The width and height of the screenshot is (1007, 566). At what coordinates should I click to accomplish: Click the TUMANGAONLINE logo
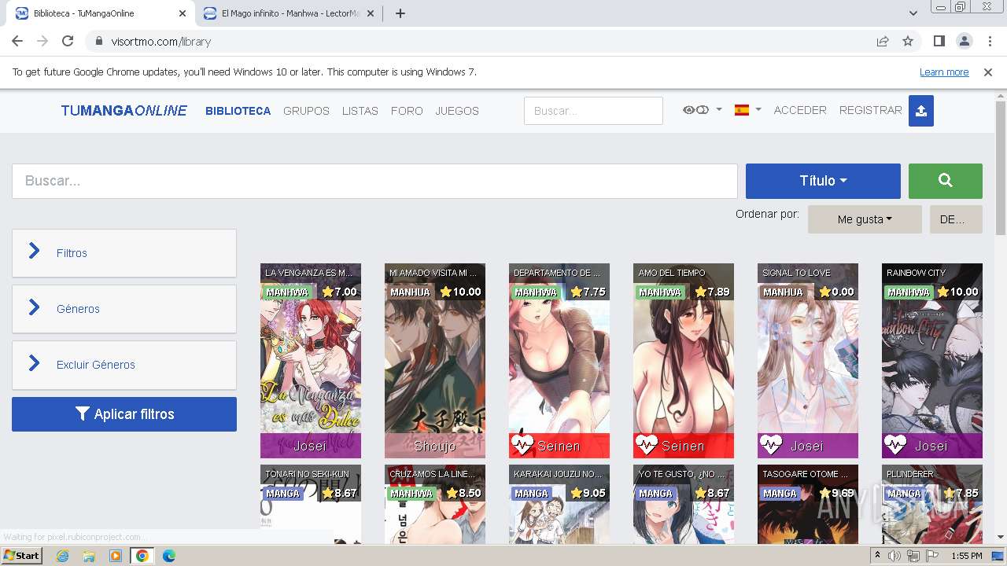click(x=124, y=111)
